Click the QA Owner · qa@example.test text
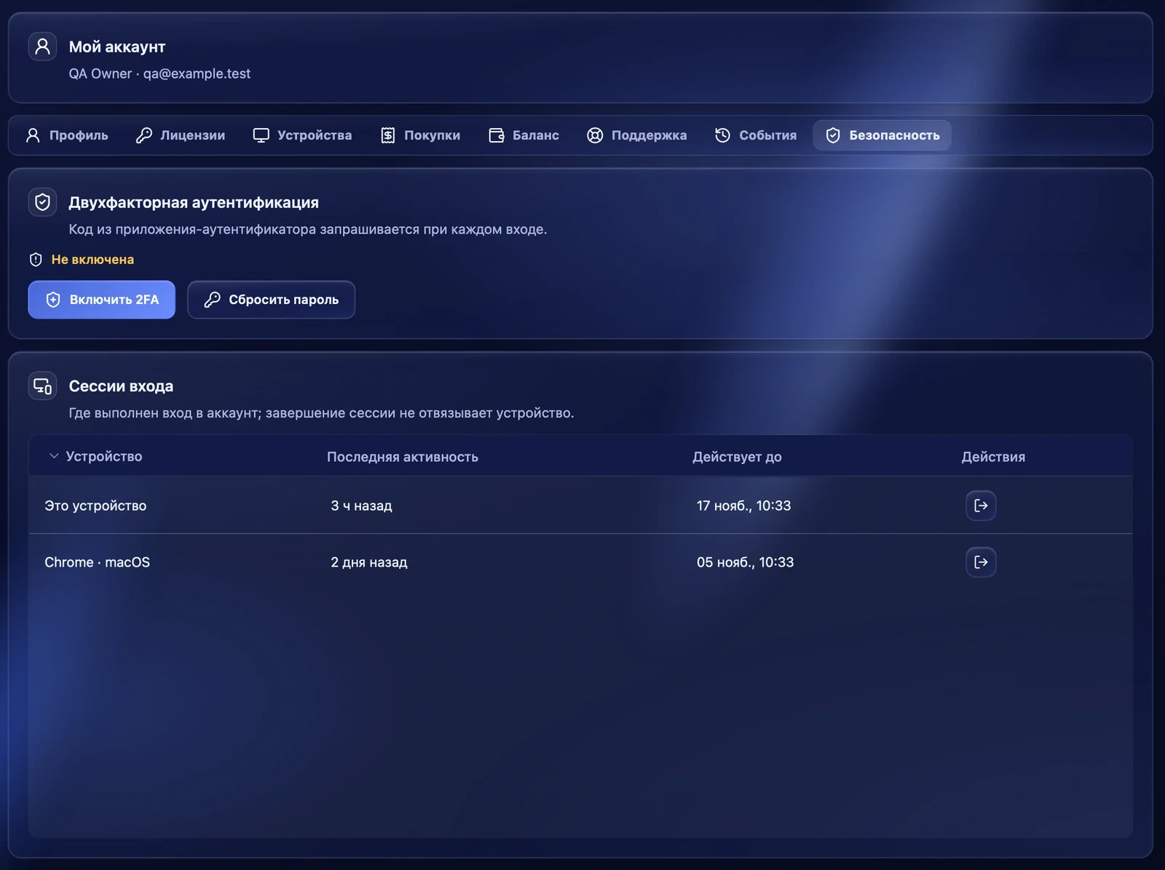1165x870 pixels. click(x=159, y=73)
